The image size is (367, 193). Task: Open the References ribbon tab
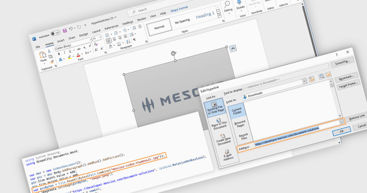pos(111,27)
